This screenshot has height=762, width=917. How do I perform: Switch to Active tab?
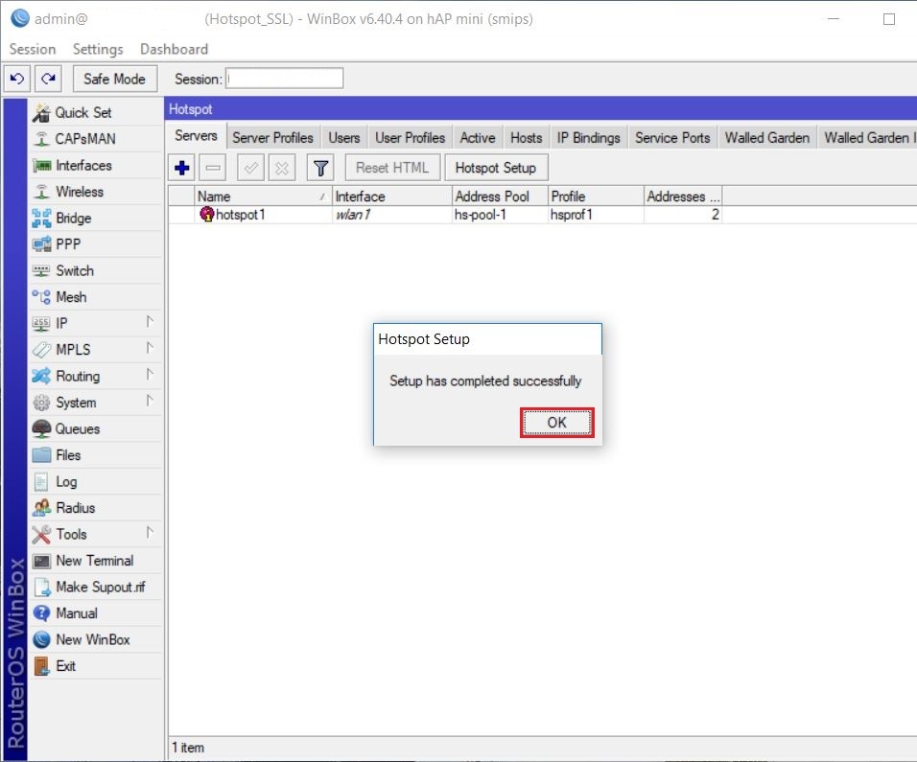(x=478, y=138)
